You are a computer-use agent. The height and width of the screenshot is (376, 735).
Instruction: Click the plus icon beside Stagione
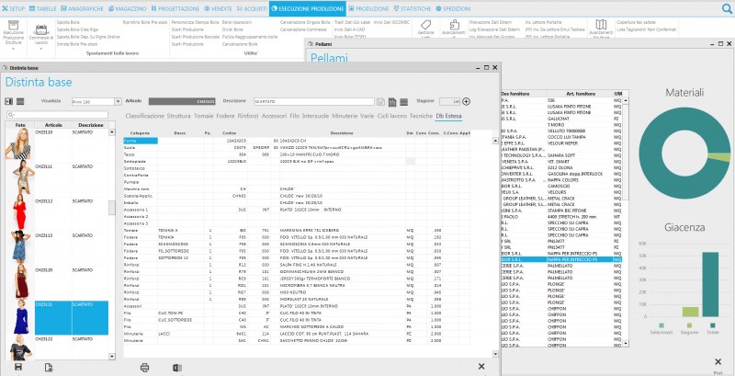tap(467, 101)
